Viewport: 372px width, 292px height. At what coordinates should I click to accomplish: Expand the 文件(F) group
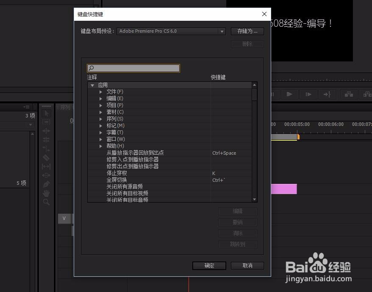click(100, 92)
